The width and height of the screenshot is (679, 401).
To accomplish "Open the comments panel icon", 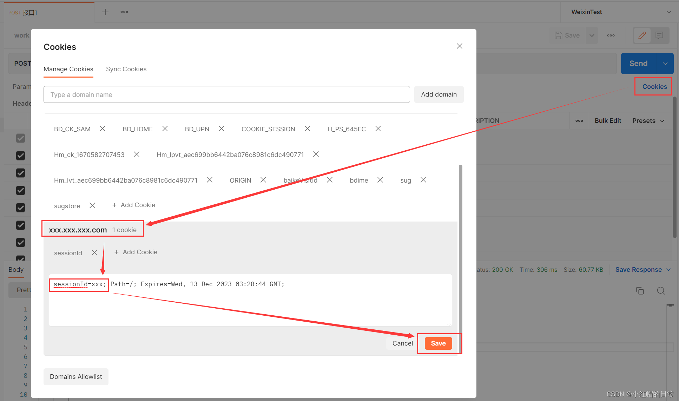I will point(659,35).
